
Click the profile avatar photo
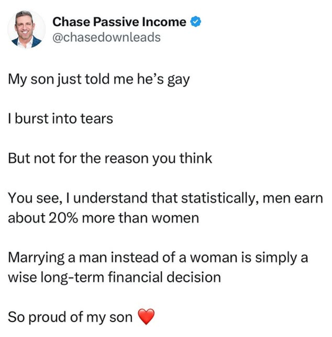pyautogui.click(x=26, y=29)
